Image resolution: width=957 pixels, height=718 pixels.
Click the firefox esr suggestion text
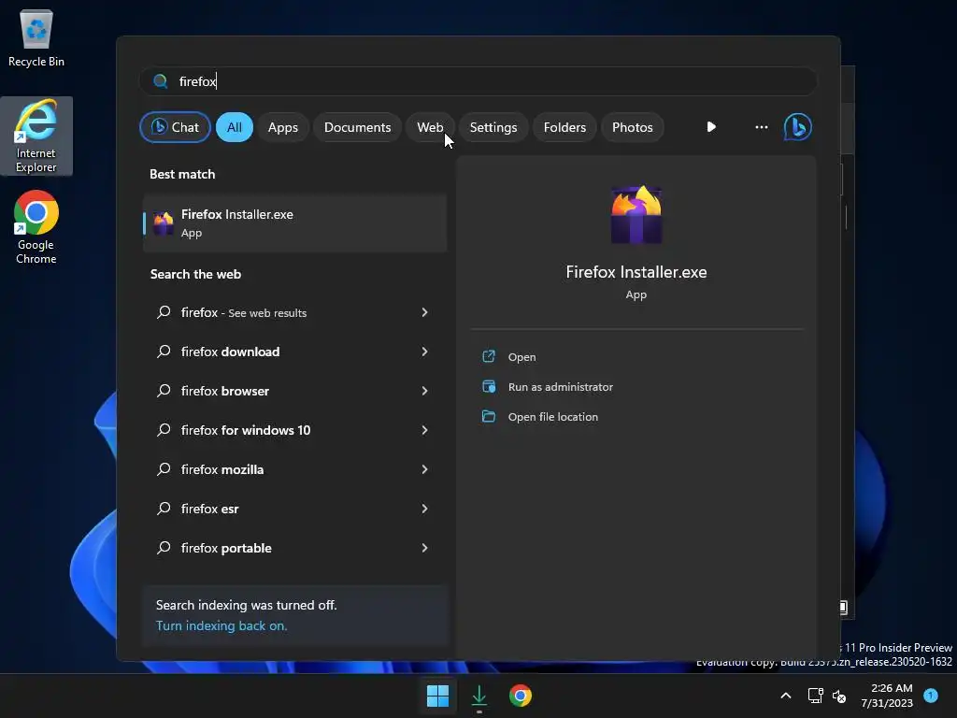[209, 509]
